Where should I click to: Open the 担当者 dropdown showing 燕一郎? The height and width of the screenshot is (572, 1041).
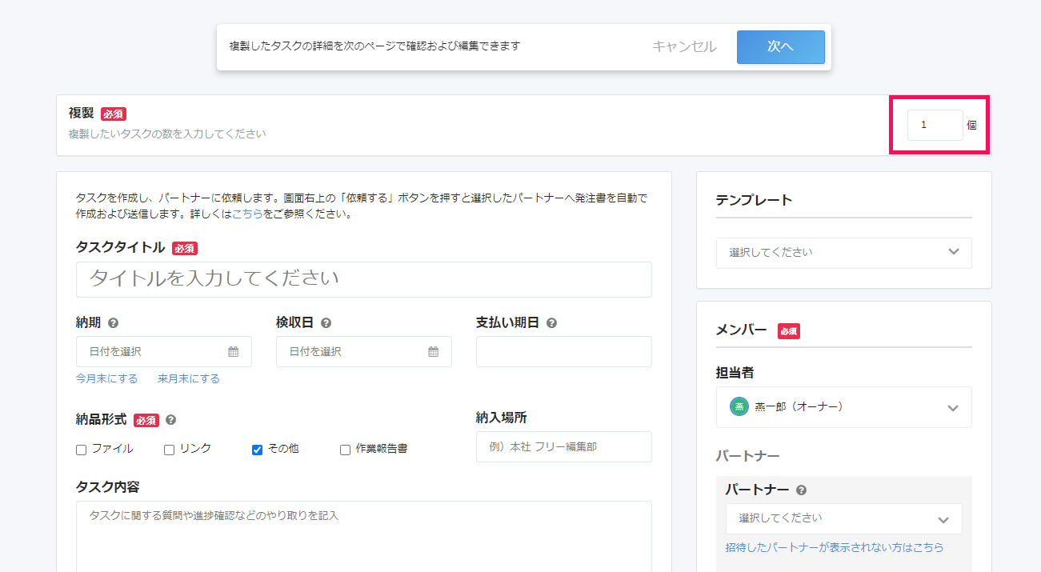pyautogui.click(x=843, y=407)
